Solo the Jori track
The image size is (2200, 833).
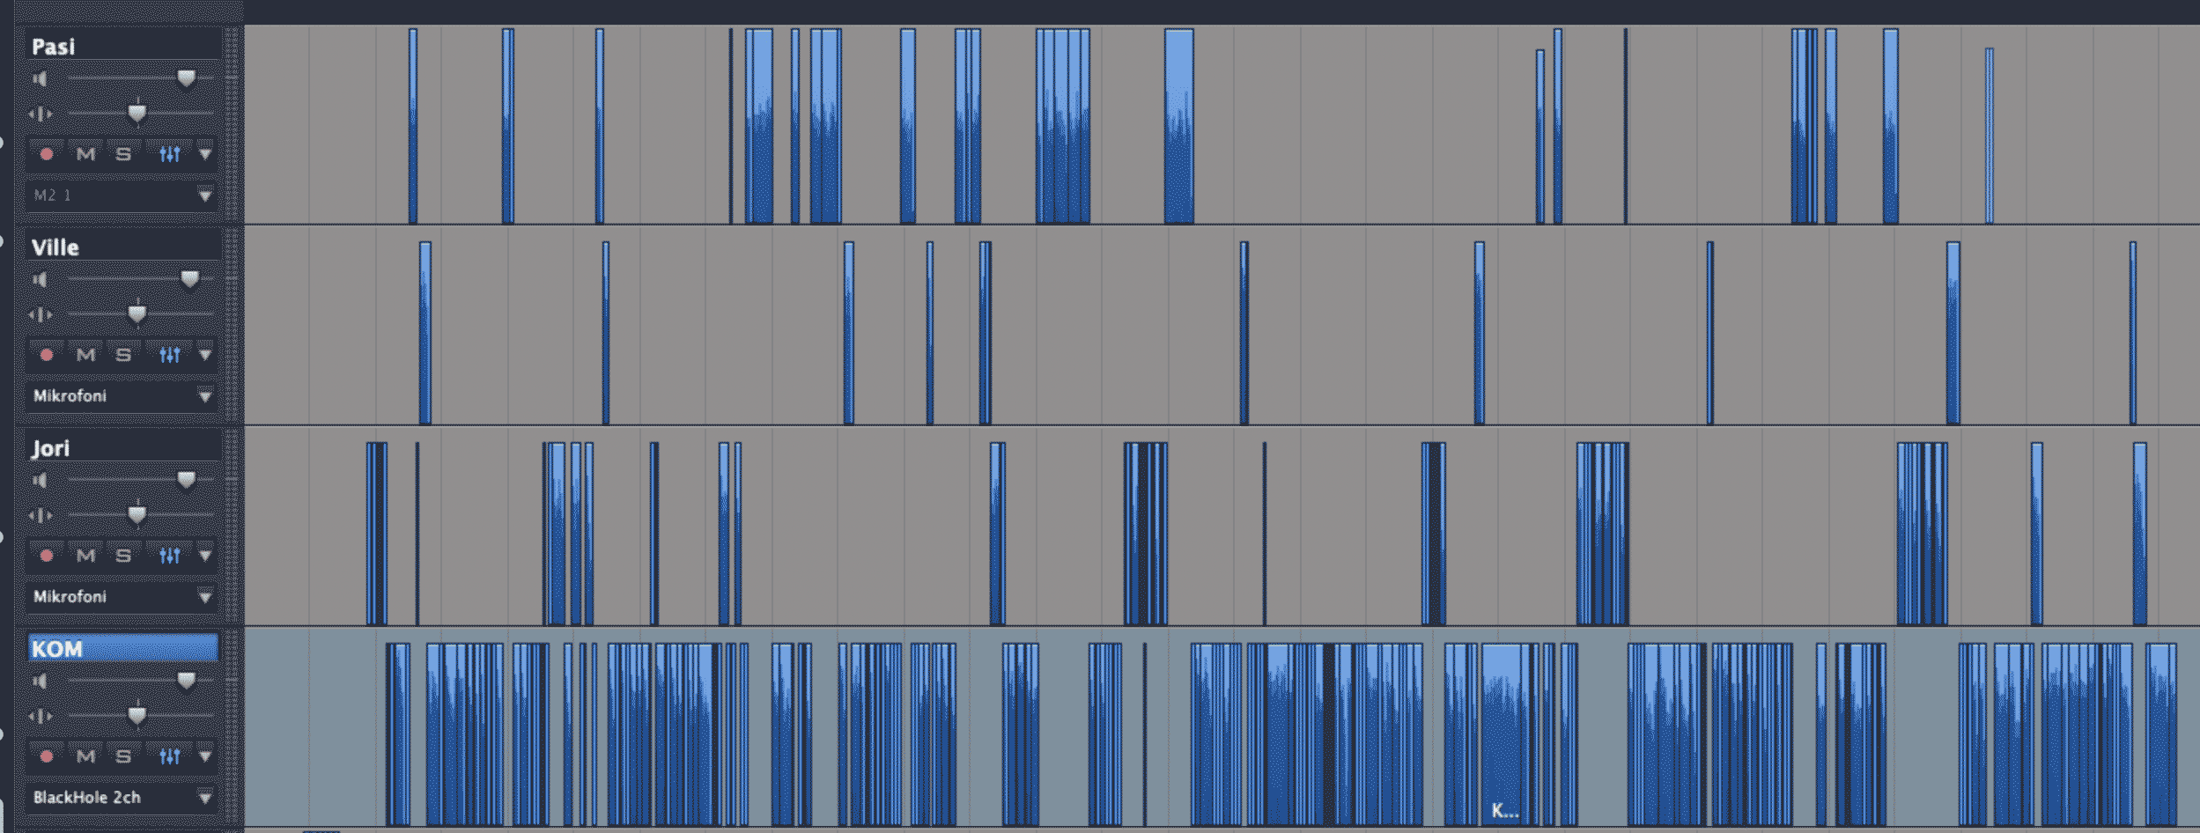pyautogui.click(x=123, y=556)
